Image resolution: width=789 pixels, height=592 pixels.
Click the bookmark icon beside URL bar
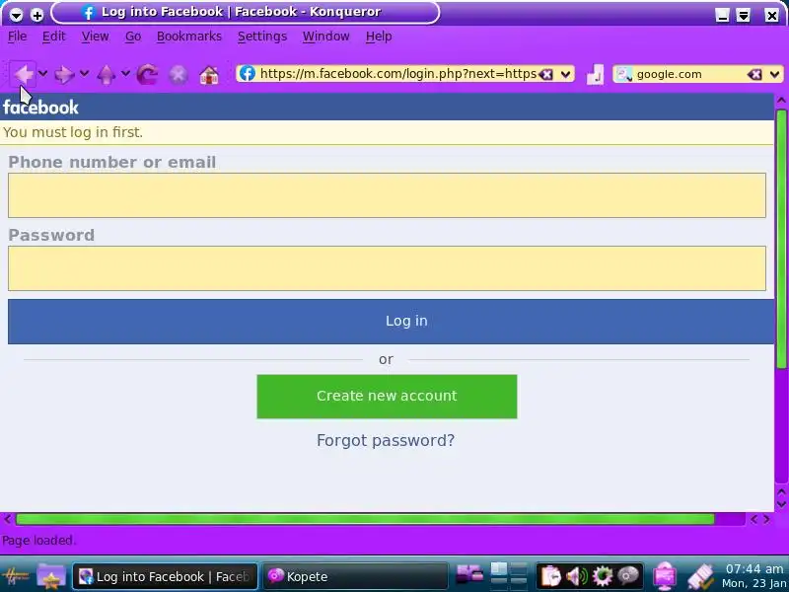coord(595,75)
